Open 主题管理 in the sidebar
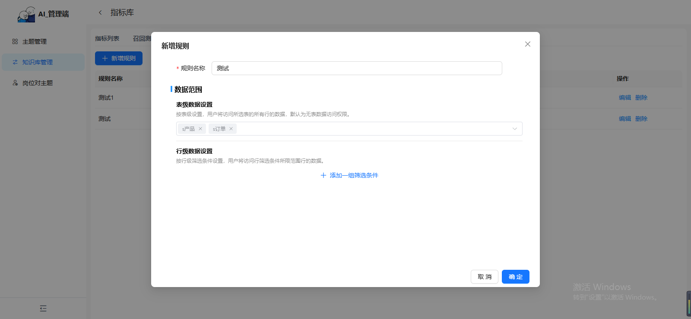691x319 pixels. point(35,41)
